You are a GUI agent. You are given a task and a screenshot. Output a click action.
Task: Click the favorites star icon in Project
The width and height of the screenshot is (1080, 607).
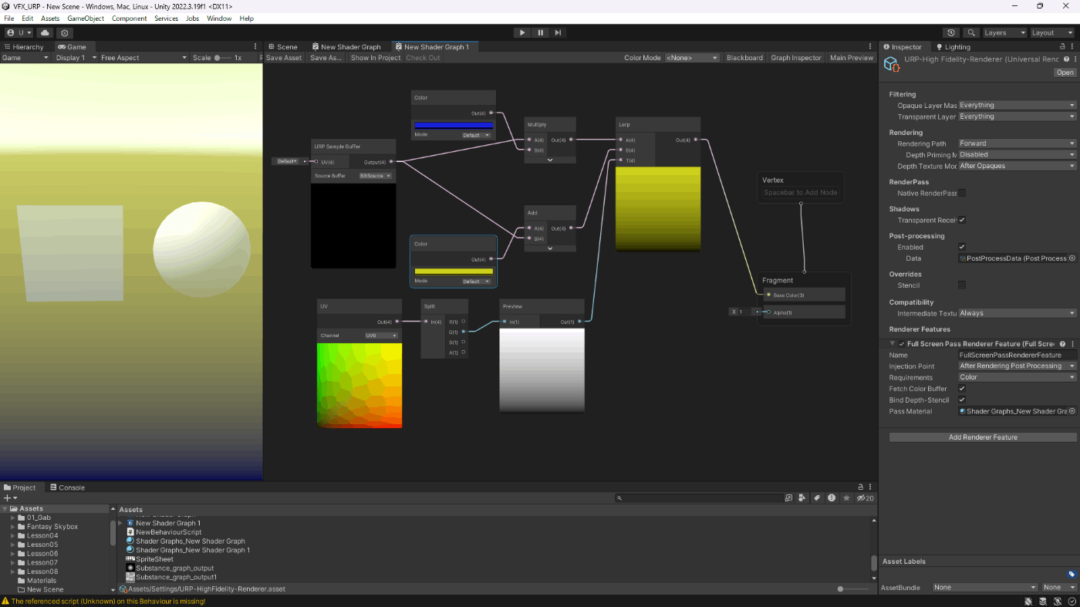coord(846,498)
